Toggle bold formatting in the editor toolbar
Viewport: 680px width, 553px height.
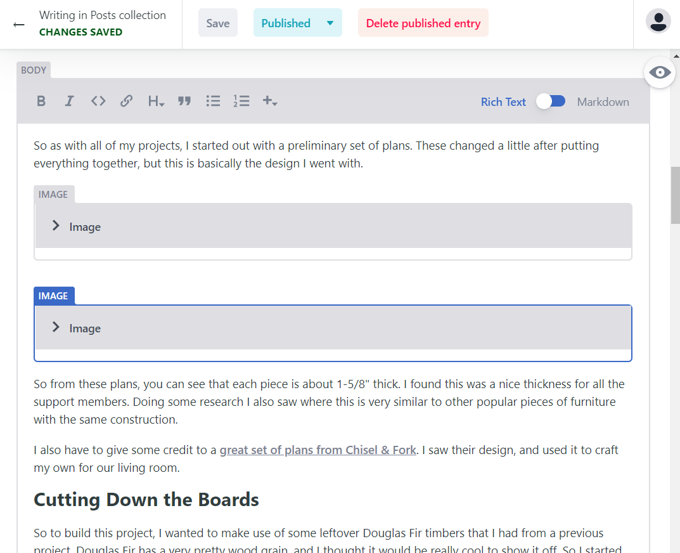coord(41,101)
